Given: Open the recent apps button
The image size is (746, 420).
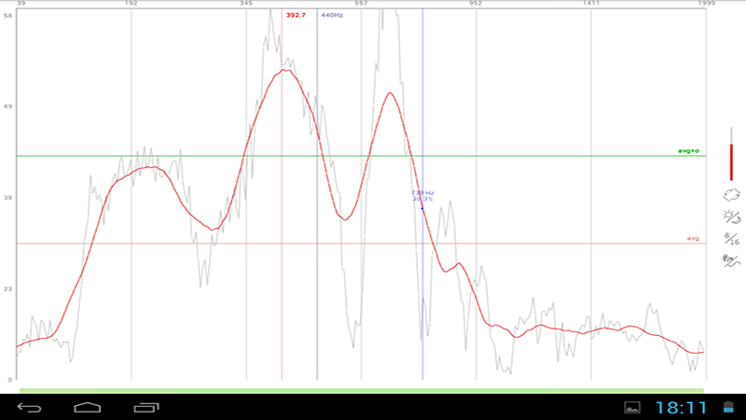Looking at the screenshot, I should 146,407.
